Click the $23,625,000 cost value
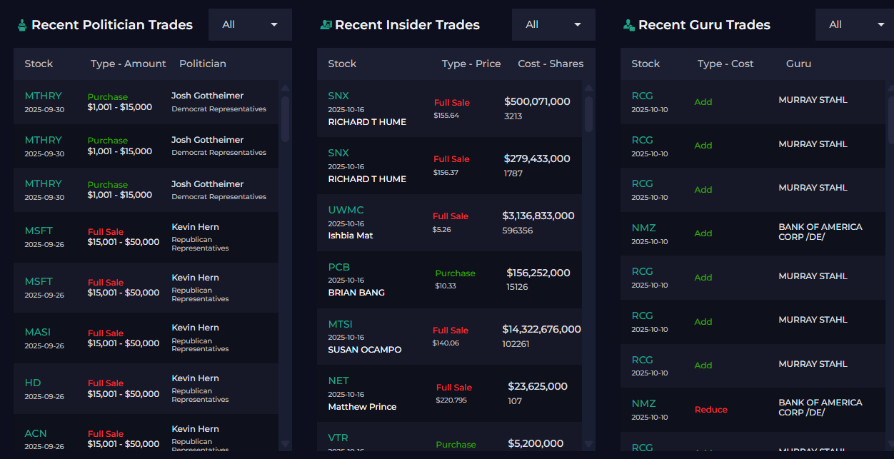Viewport: 894px width, 459px height. [538, 386]
